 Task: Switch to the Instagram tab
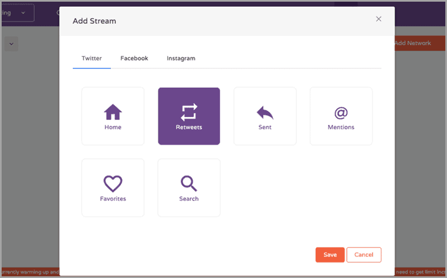(x=181, y=58)
